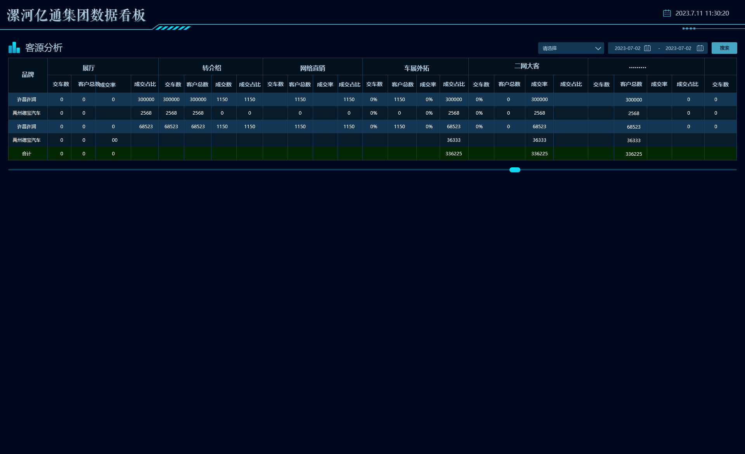Click 300000 in the 二网大客 成交率 column
Viewport: 745px width, 454px height.
[539, 100]
